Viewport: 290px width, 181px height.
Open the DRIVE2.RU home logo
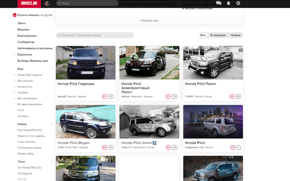(x=29, y=4)
